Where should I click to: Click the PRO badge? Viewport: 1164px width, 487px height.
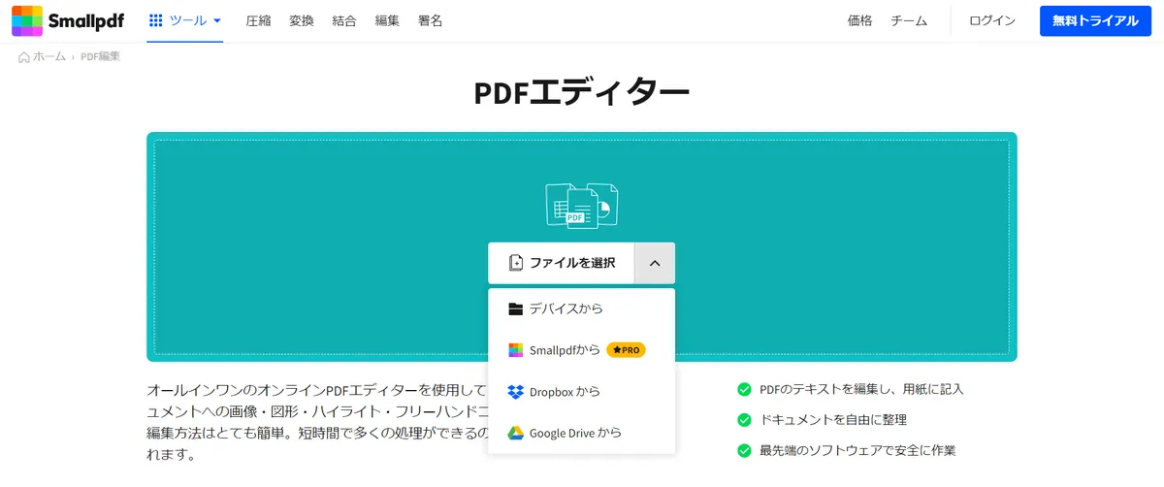627,349
